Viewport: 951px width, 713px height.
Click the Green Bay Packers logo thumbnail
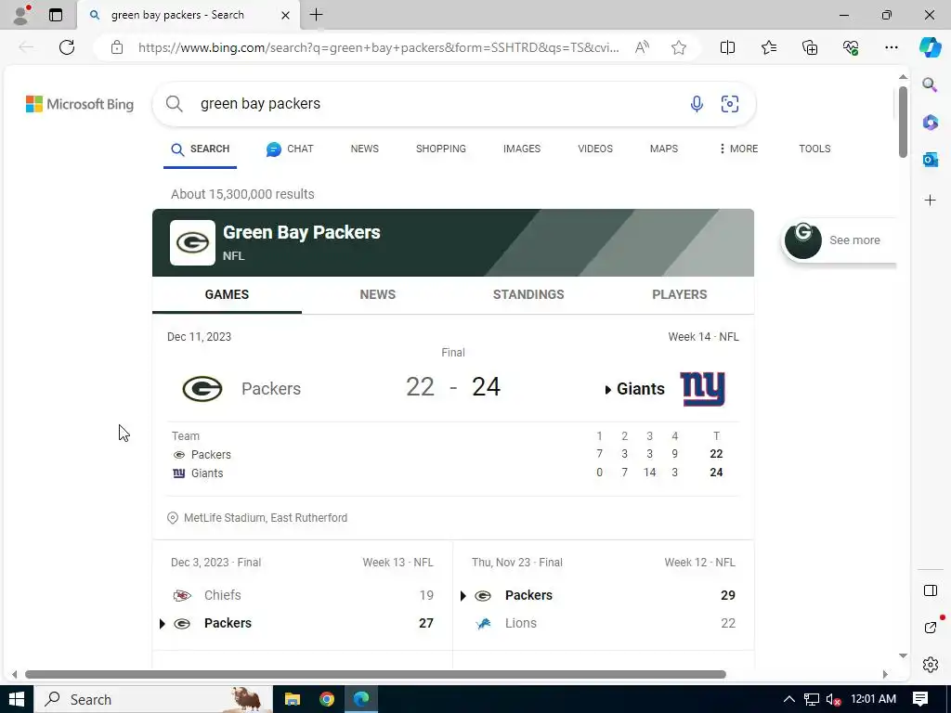(192, 242)
